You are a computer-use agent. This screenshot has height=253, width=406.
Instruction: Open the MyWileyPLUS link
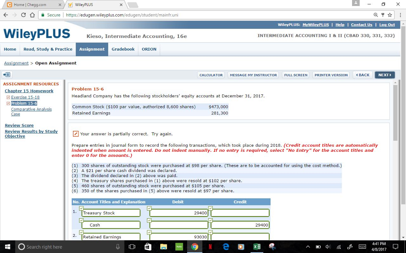pos(316,25)
